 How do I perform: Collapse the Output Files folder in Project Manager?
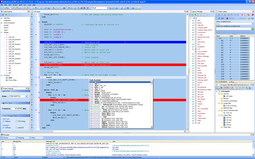[x=219, y=115]
